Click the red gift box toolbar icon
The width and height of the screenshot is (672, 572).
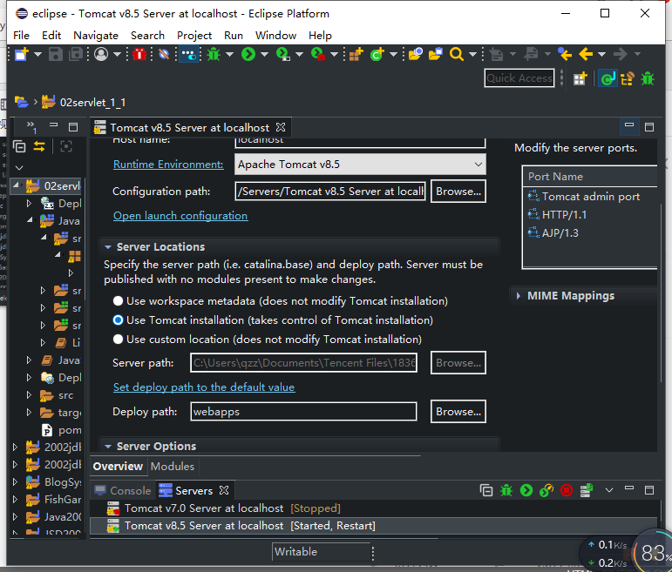[139, 54]
